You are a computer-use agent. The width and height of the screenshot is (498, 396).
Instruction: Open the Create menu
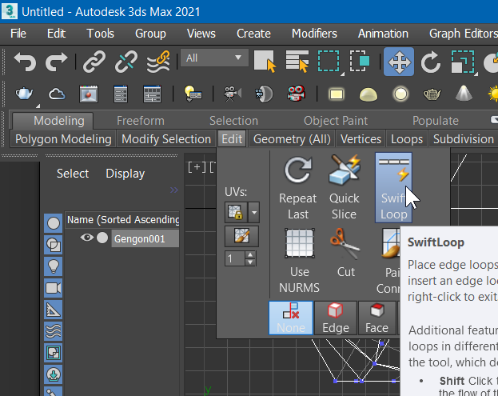tap(253, 34)
